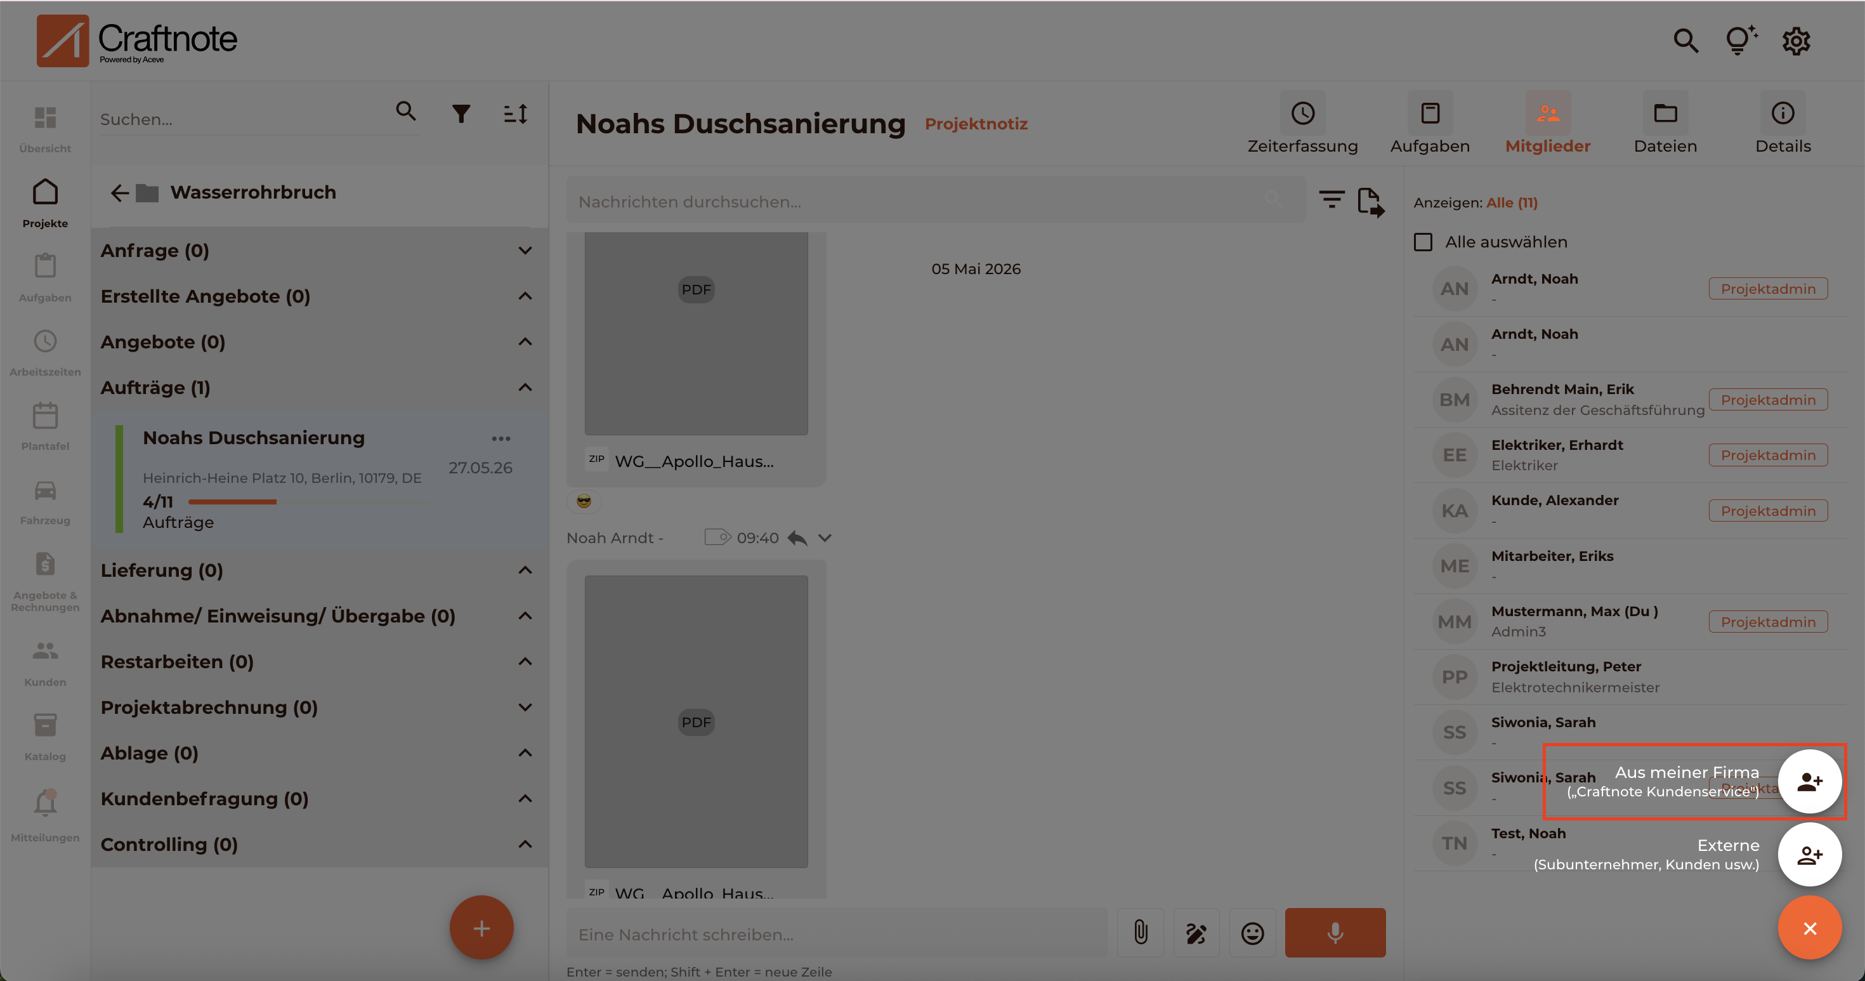Image resolution: width=1865 pixels, height=981 pixels.
Task: Open settings gear icon
Action: [1796, 41]
